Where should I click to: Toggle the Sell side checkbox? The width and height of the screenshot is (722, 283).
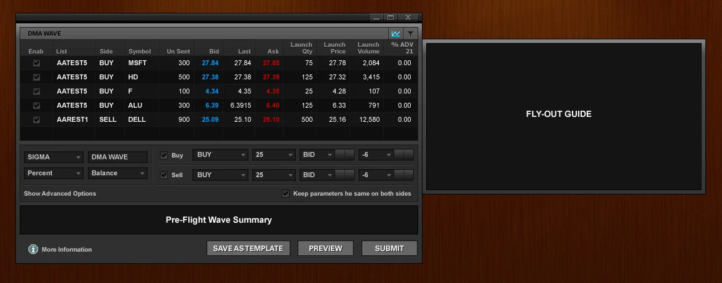[164, 175]
